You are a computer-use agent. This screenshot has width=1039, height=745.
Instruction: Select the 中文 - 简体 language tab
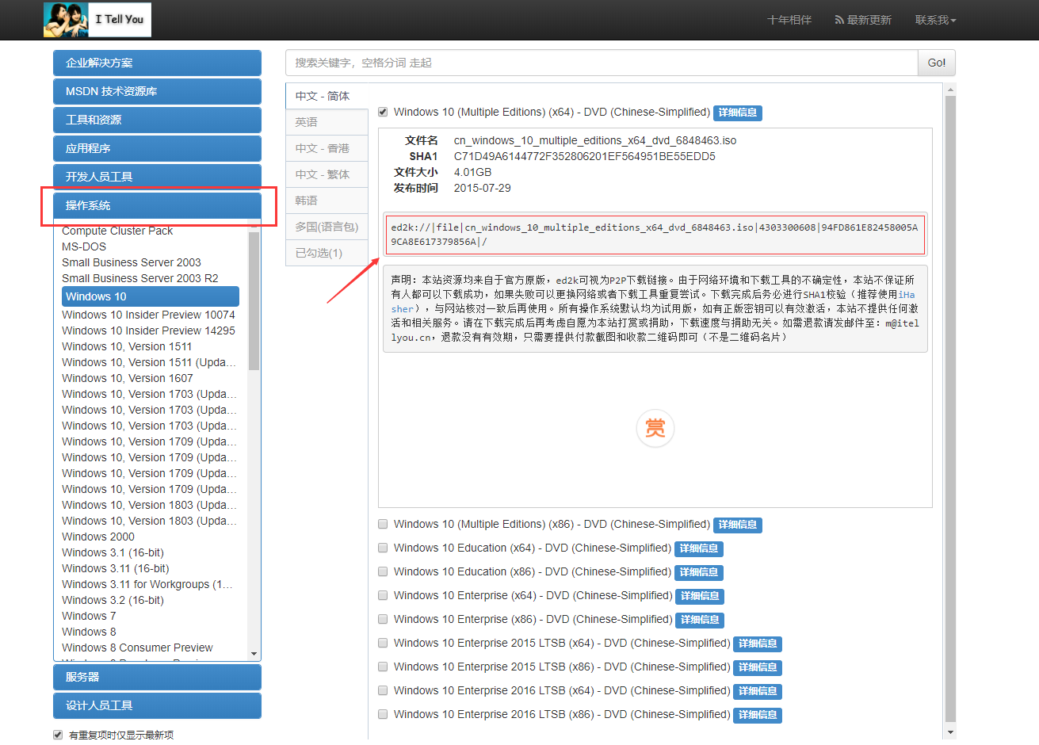click(x=327, y=96)
